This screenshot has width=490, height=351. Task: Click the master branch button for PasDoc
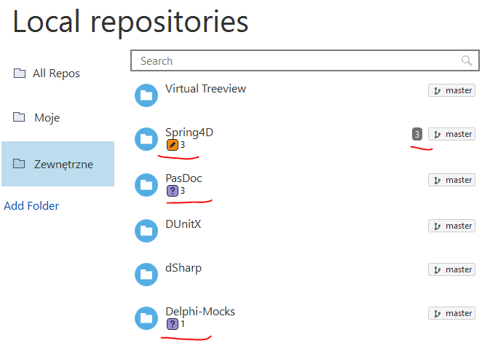(451, 180)
